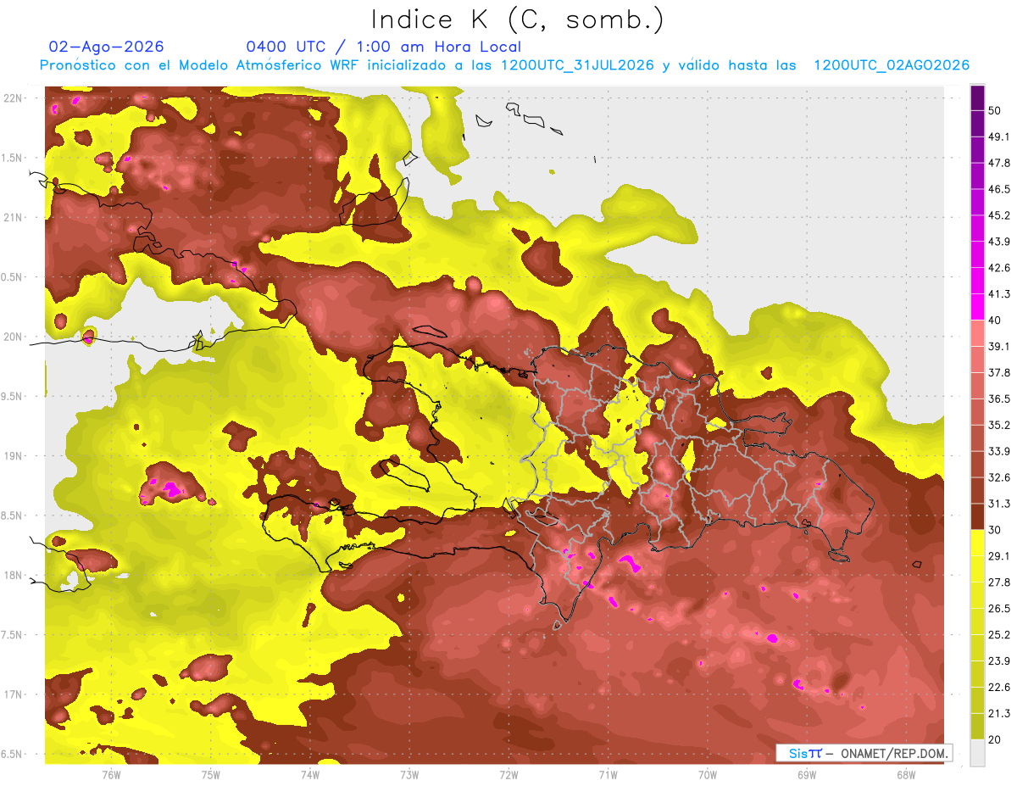This screenshot has height=786, width=1017.
Task: Click the colorbar value '42.6'
Action: click(x=999, y=268)
